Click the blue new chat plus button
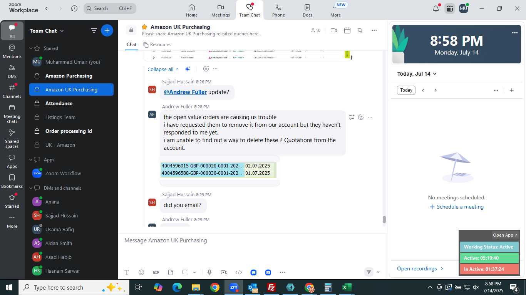 (107, 31)
